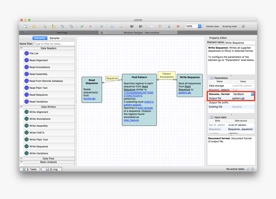Click the Save workflow icon
Viewport: 276px width, 199px height.
point(62,26)
